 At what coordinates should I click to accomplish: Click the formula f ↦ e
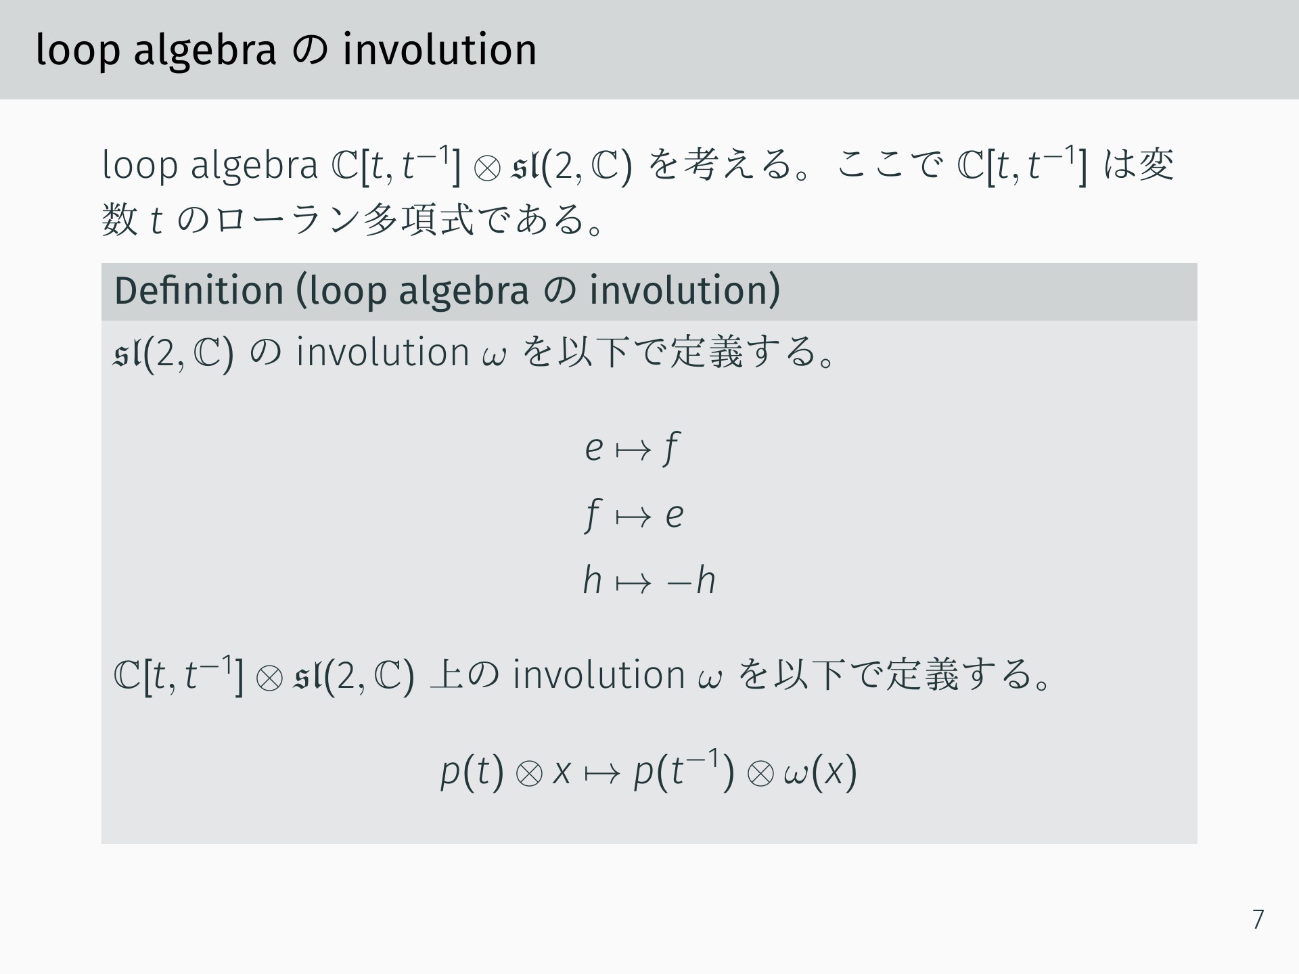pyautogui.click(x=633, y=515)
